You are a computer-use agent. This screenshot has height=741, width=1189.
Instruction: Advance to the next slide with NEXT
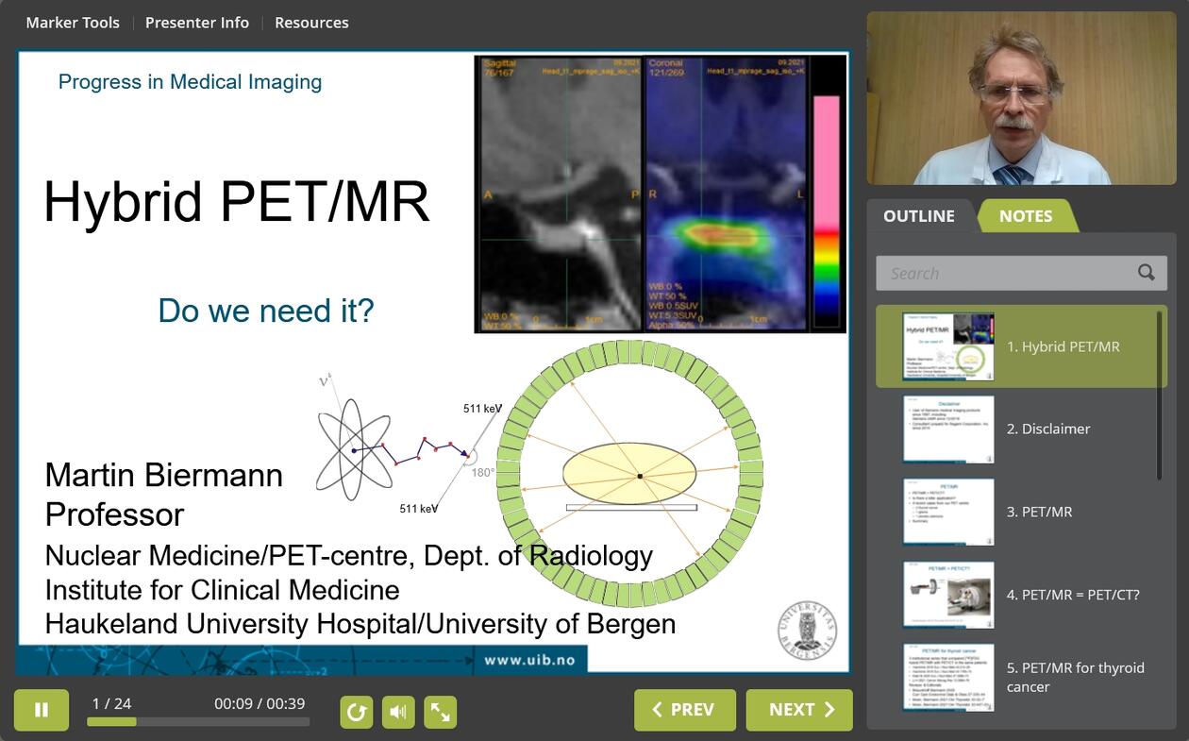pos(799,710)
